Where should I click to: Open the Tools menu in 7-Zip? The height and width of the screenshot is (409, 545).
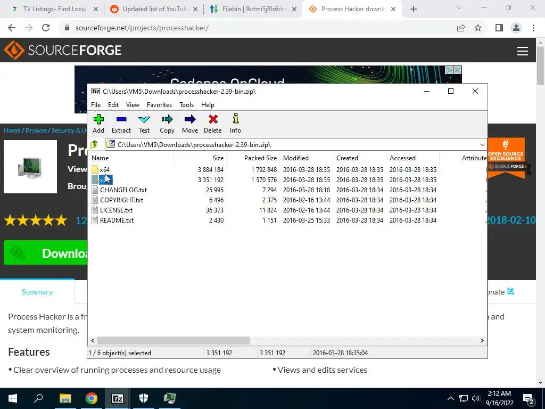click(187, 105)
